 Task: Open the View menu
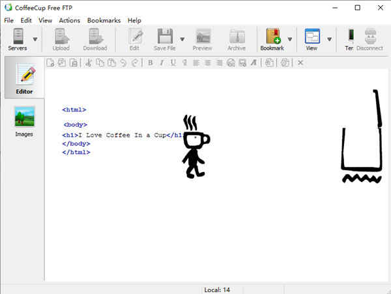click(x=45, y=20)
